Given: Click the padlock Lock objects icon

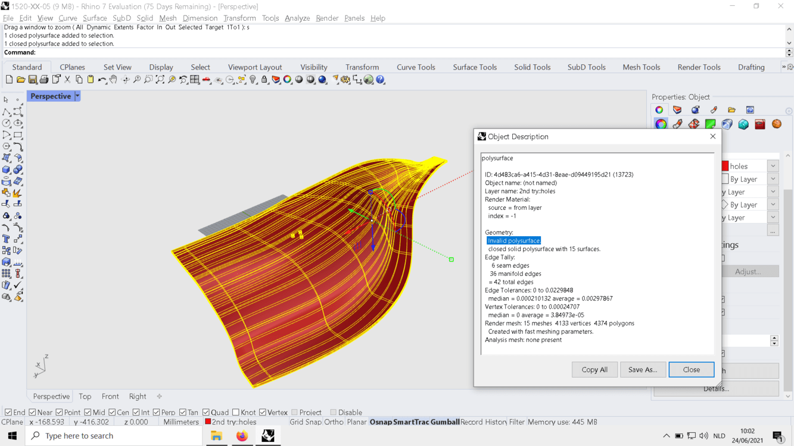Looking at the screenshot, I should 264,80.
